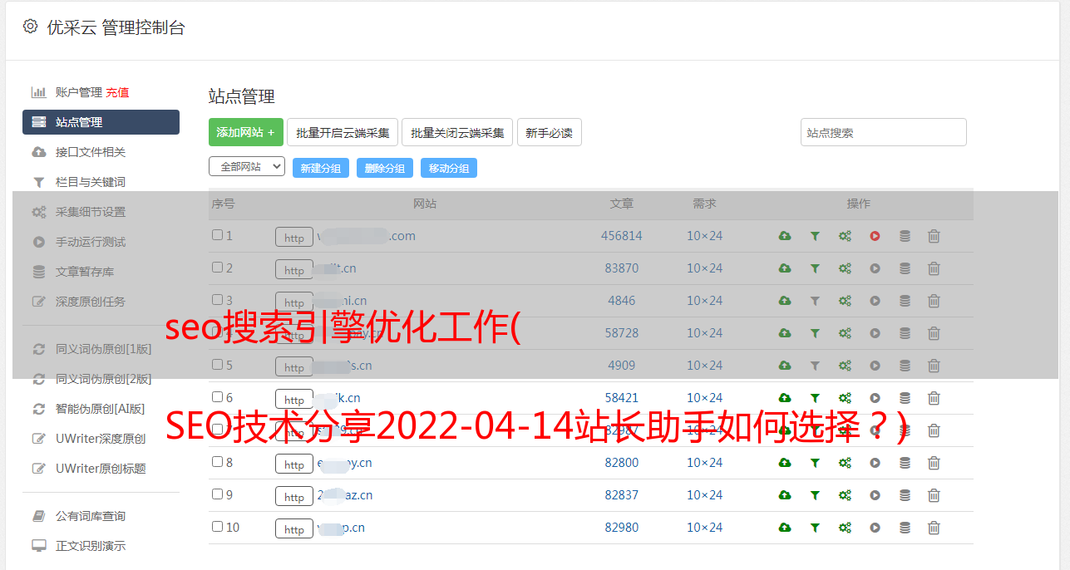This screenshot has width=1070, height=570.
Task: Open UWriter原创标题 sidebar item
Action: [x=101, y=469]
